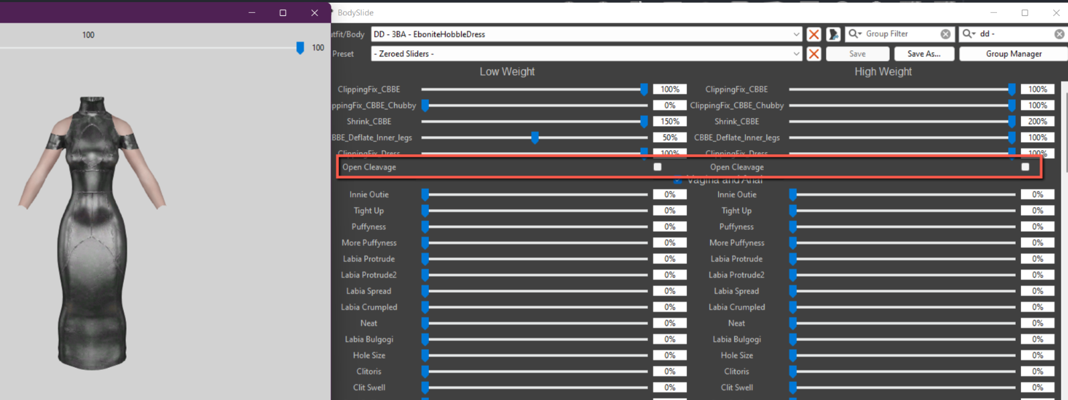1068x400 pixels.
Task: Click High Weight Neat value field
Action: pos(1038,323)
